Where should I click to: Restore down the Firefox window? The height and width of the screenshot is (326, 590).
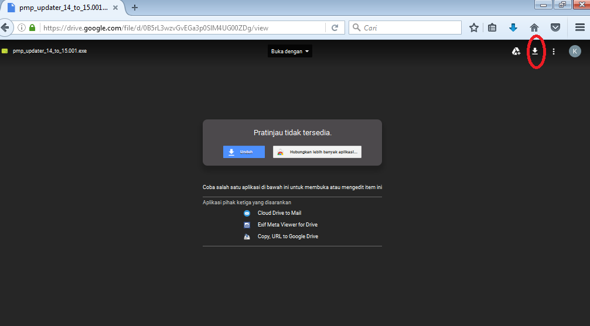pos(562,5)
